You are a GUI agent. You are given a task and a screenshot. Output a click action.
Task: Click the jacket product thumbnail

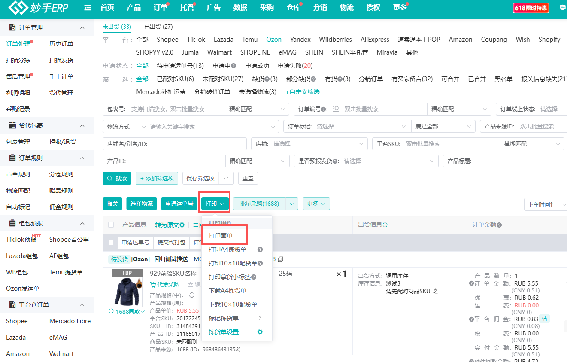(127, 291)
